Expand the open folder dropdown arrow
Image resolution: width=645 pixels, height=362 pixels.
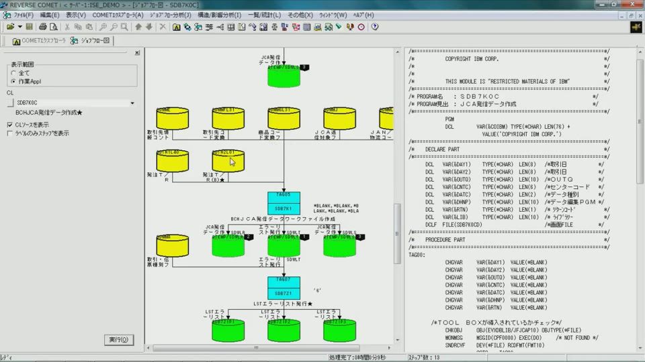(19, 27)
